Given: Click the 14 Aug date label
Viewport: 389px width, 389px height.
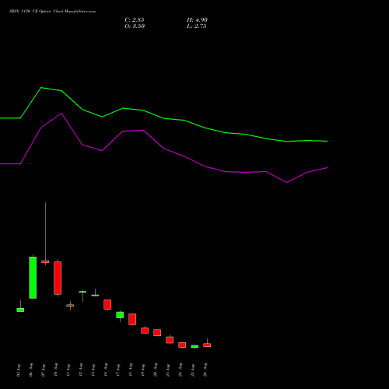Looking at the screenshot, I should tap(106, 370).
